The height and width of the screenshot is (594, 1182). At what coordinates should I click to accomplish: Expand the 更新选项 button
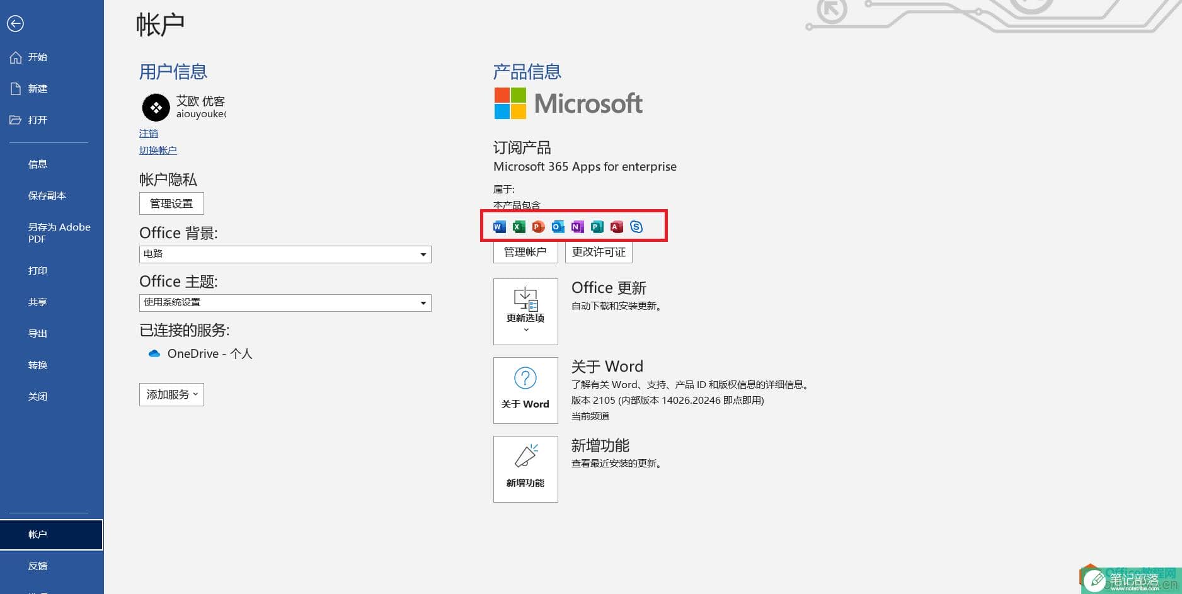[x=525, y=312]
